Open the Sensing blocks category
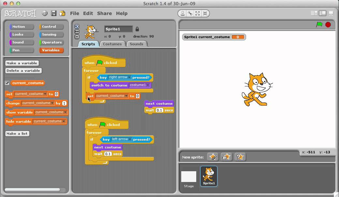 (52, 34)
